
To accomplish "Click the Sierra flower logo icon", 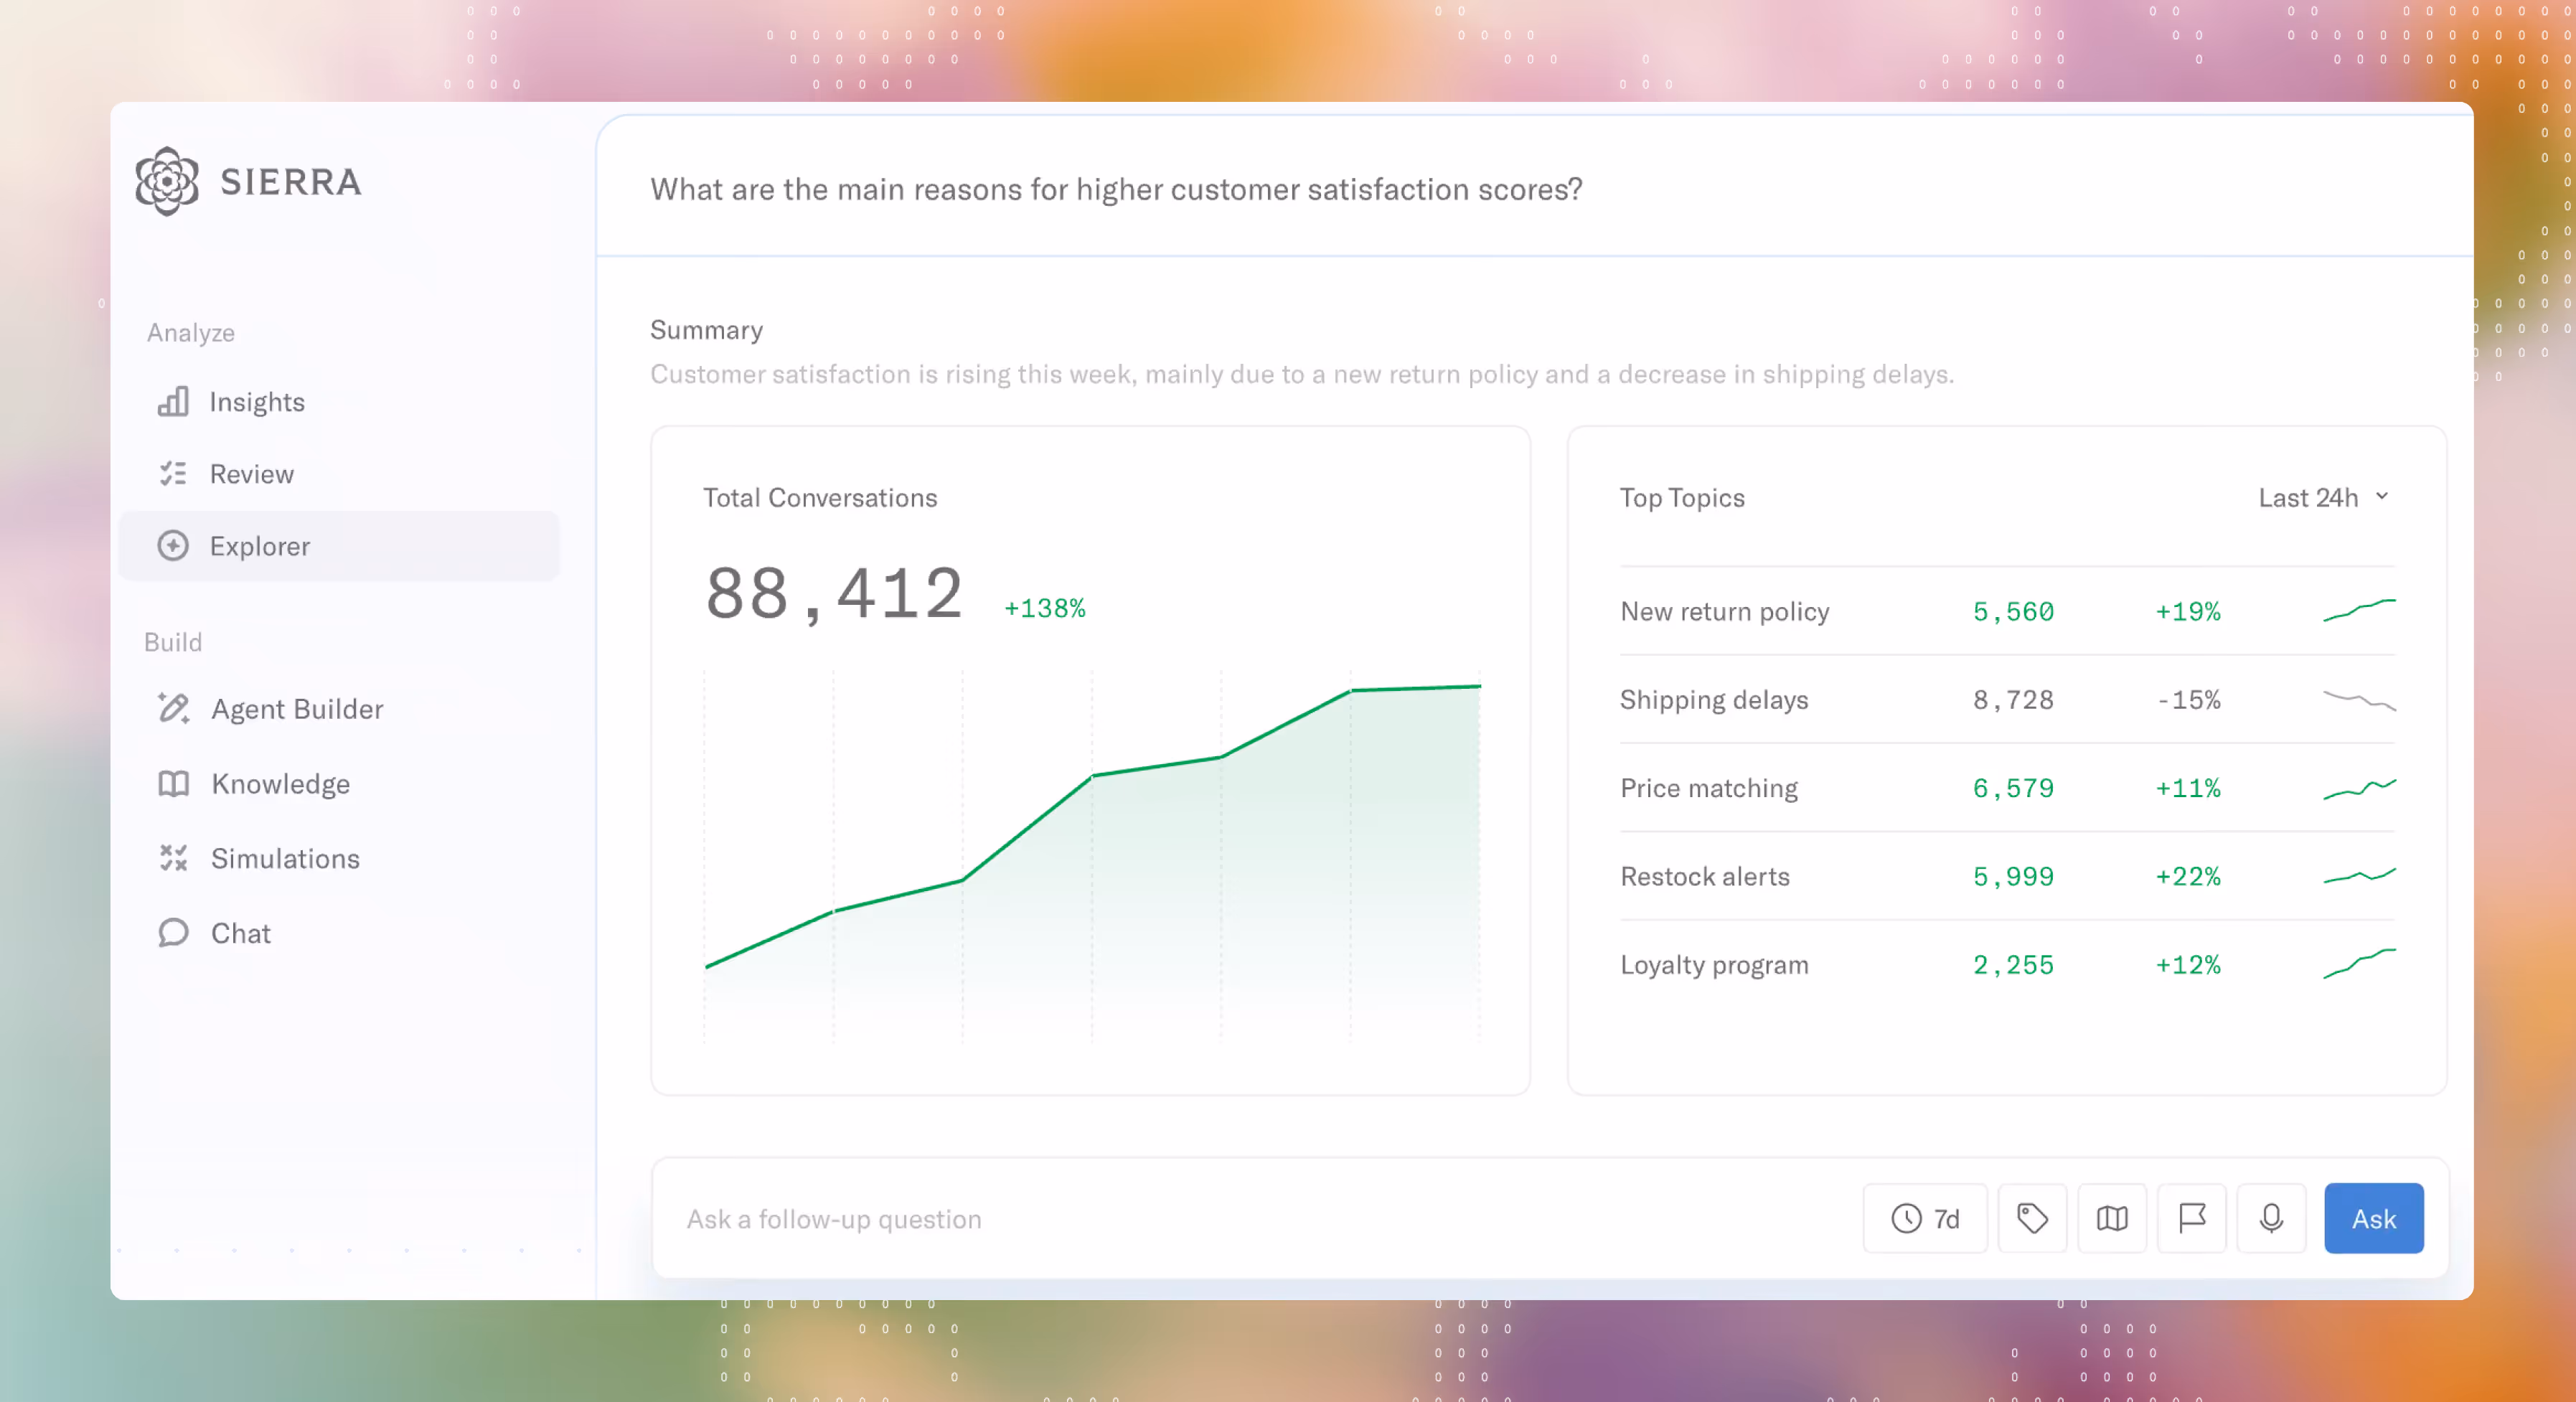I will [x=167, y=181].
